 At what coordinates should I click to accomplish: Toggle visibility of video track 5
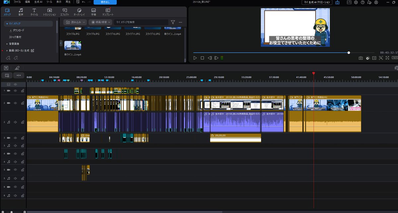click(15, 170)
